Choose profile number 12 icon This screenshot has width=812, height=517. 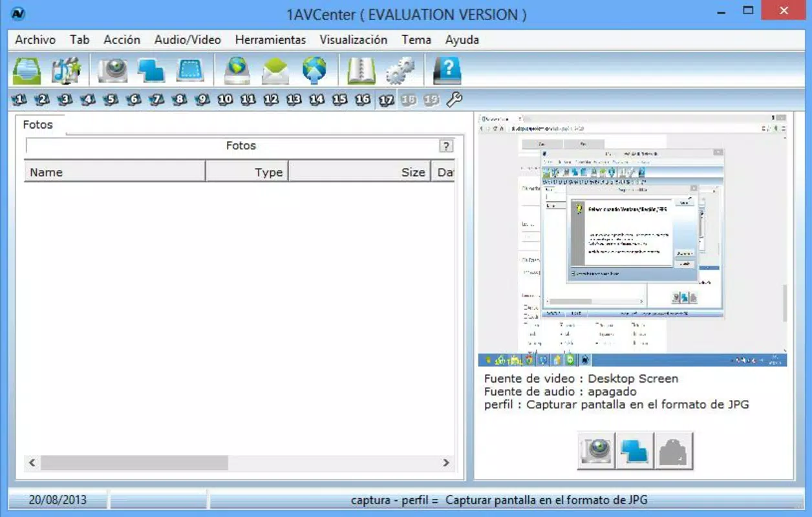tap(271, 100)
